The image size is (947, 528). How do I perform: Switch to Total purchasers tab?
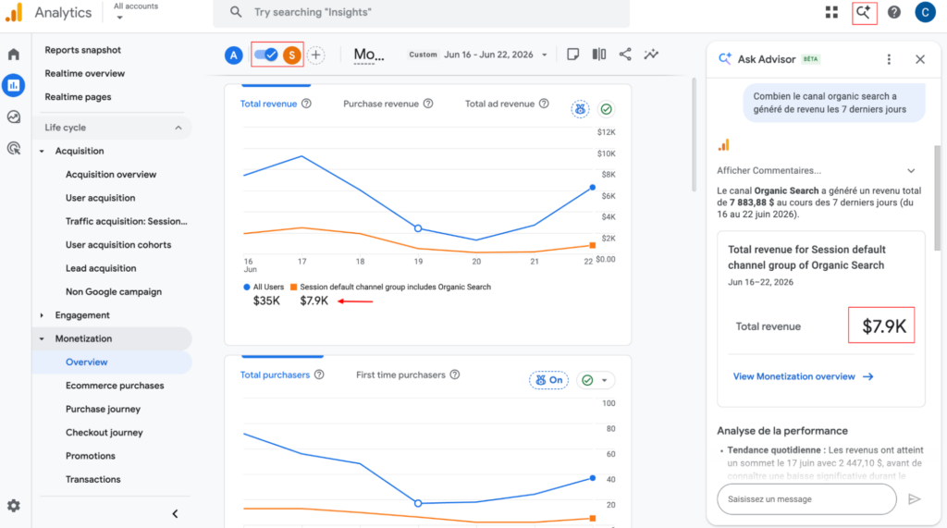(x=275, y=375)
